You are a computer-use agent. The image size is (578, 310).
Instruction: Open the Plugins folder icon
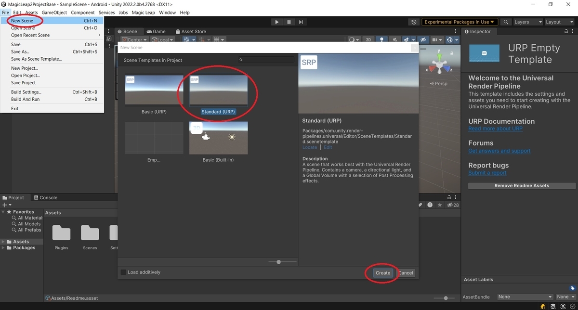click(61, 233)
